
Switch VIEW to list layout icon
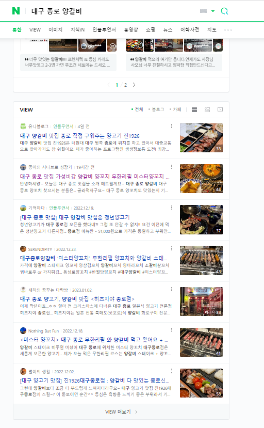[x=194, y=110]
